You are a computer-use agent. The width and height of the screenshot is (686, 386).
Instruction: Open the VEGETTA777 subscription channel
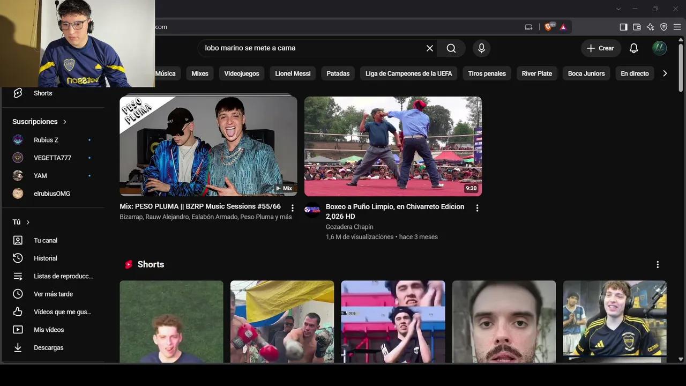[53, 158]
